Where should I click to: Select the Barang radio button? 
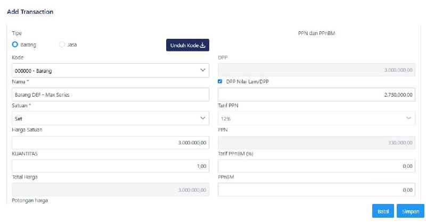[15, 45]
